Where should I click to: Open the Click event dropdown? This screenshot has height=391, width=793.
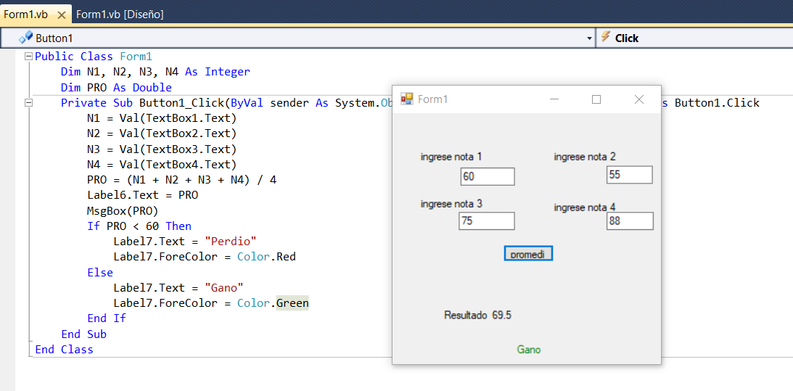tap(695, 38)
